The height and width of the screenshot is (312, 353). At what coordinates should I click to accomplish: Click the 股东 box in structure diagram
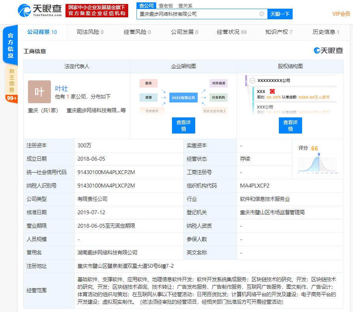[x=149, y=83]
